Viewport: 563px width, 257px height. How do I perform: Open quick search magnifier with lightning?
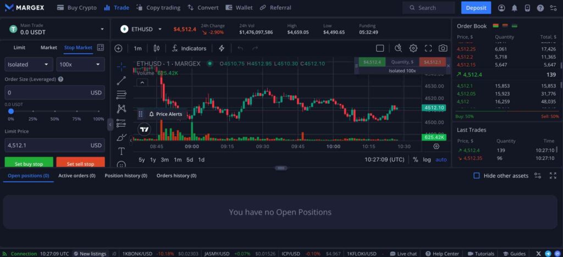(398, 48)
